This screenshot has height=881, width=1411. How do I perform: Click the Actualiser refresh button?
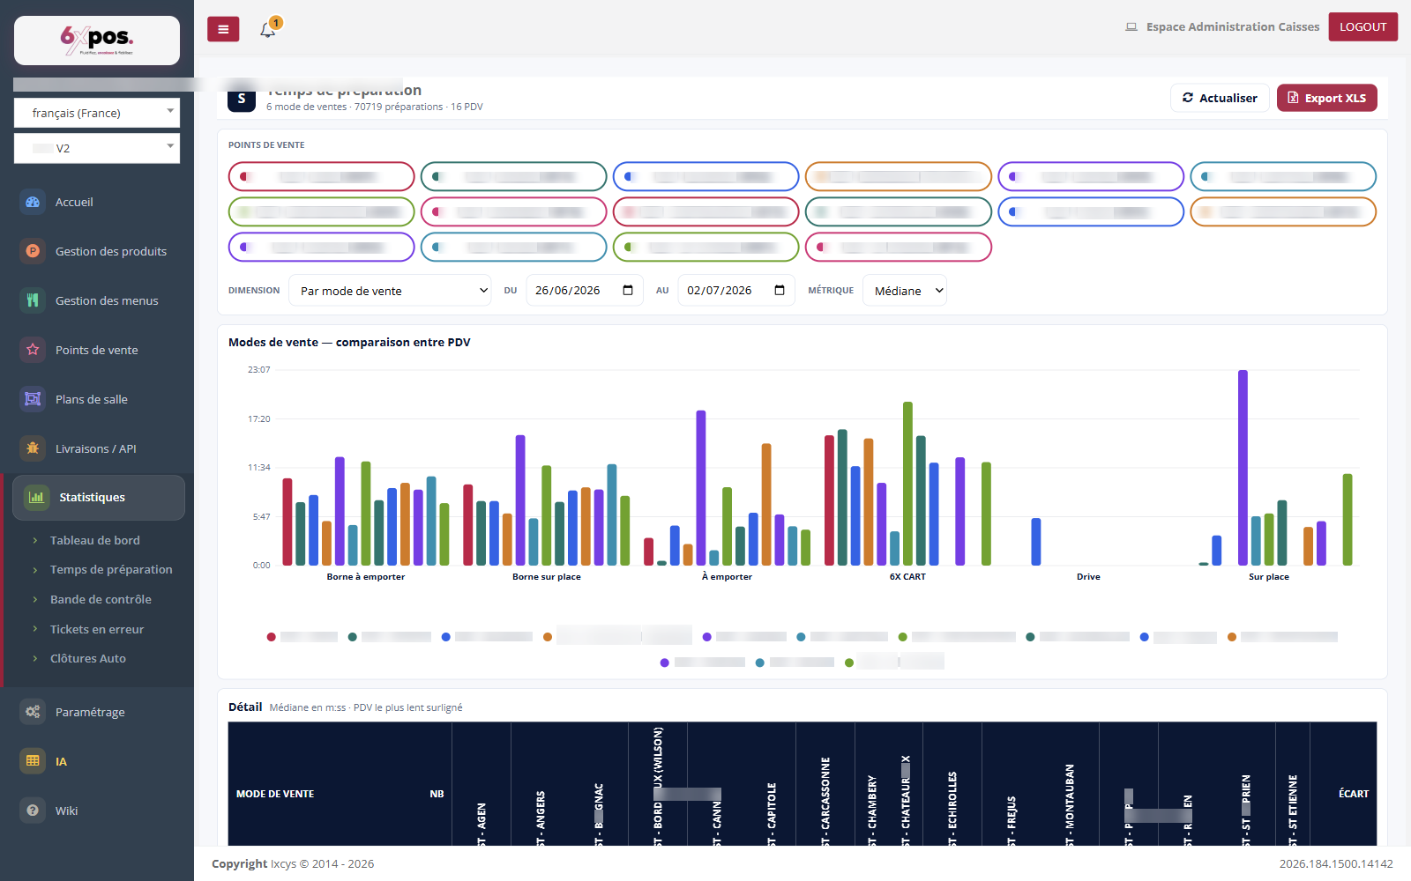[1220, 98]
